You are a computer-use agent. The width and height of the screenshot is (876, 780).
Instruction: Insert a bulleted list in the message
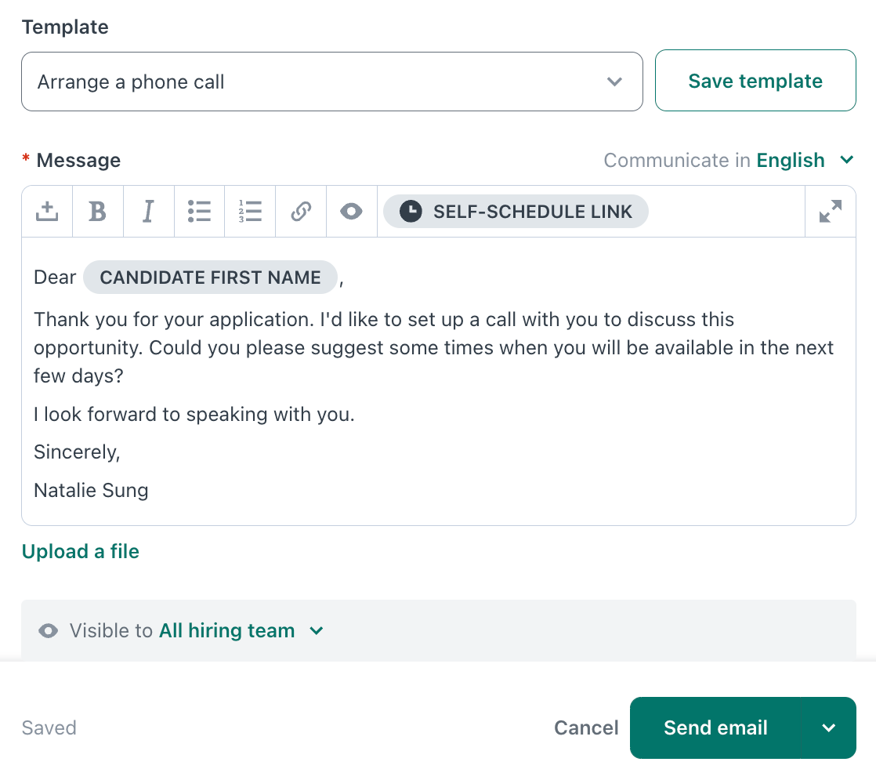pyautogui.click(x=199, y=212)
